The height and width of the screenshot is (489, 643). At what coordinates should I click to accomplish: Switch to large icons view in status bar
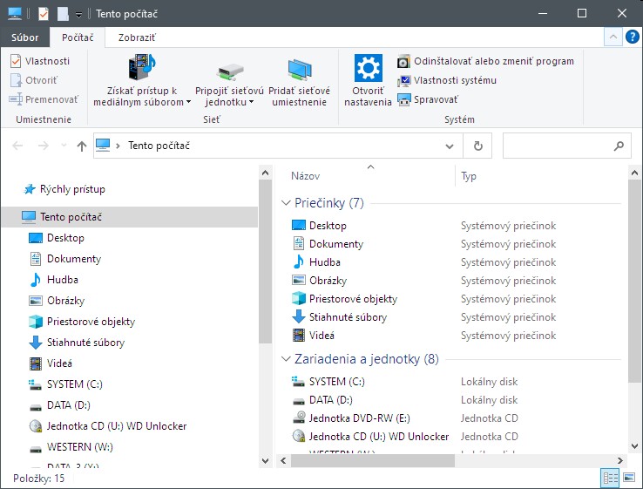click(x=629, y=478)
